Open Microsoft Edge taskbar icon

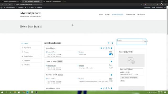point(28,92)
